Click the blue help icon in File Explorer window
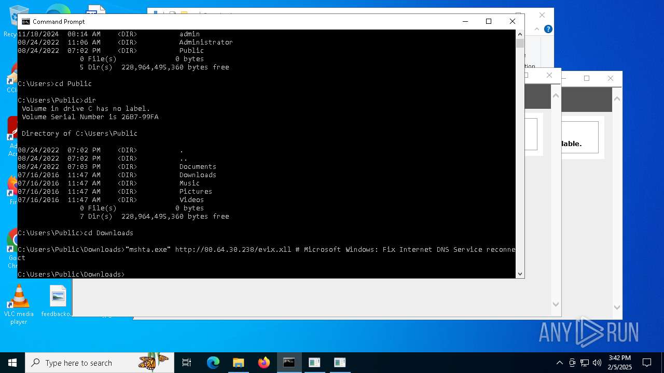This screenshot has height=373, width=664. [548, 30]
